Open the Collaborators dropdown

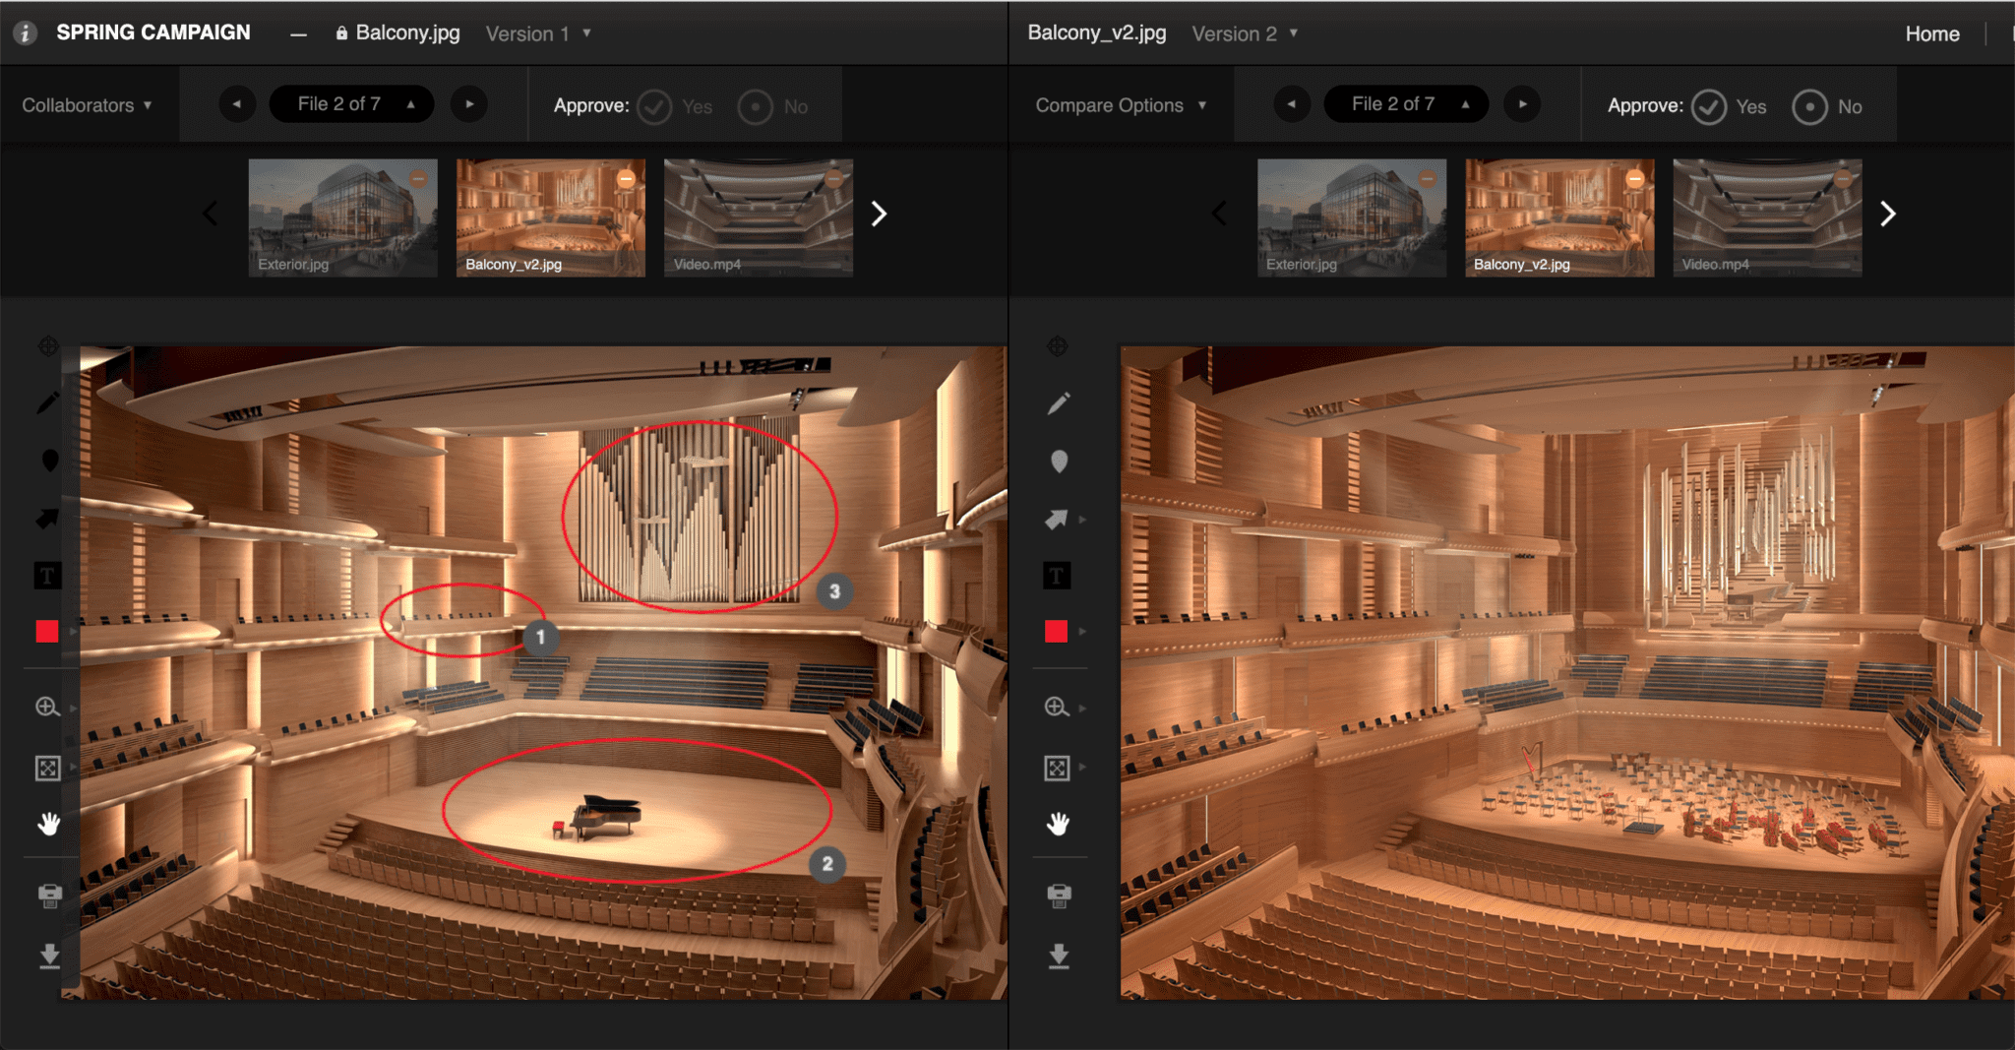[87, 105]
